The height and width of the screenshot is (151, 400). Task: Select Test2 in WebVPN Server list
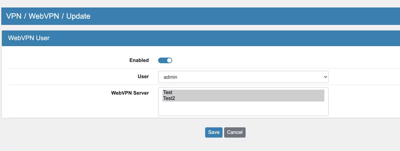pos(243,98)
